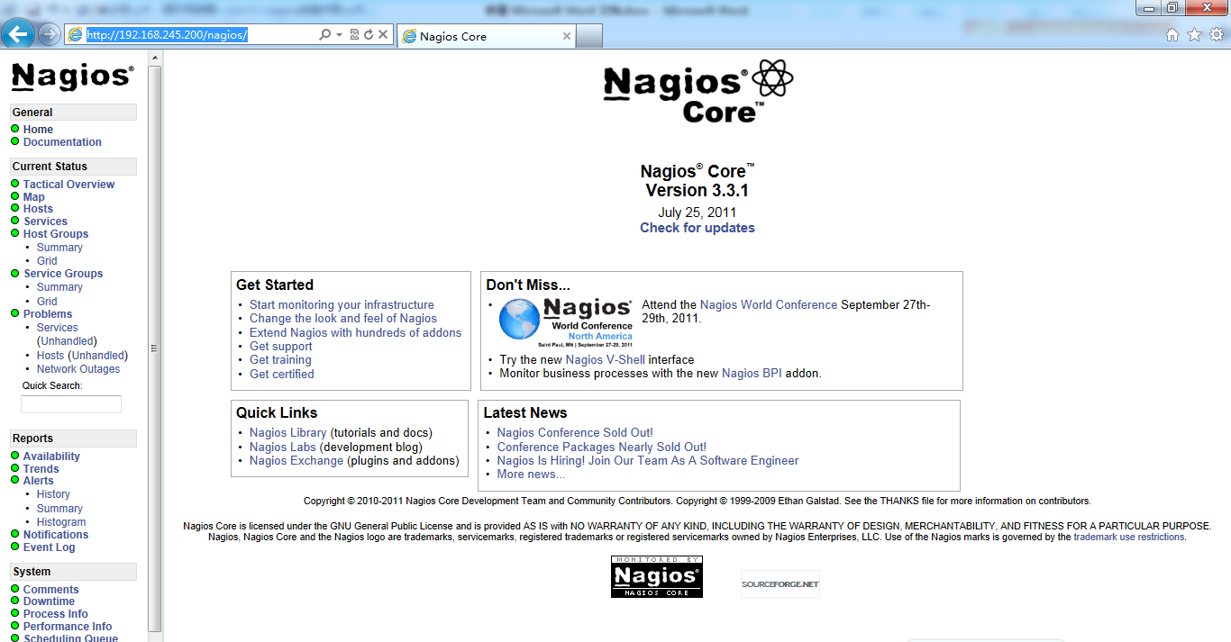The width and height of the screenshot is (1231, 642).
Task: Open Notifications report
Action: [56, 535]
